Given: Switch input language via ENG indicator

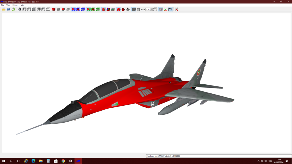Looking at the screenshot, I should (270, 161).
